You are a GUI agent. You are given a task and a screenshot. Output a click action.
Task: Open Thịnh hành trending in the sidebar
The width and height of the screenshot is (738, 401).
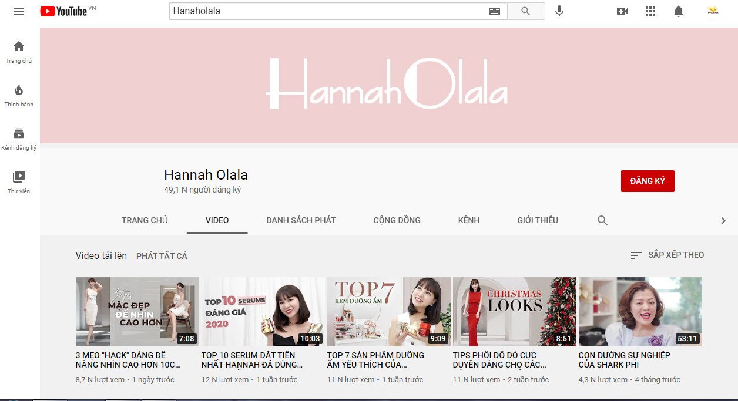coord(19,96)
